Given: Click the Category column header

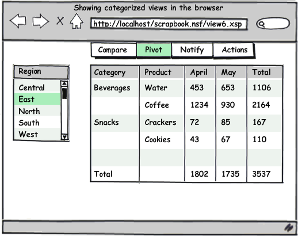Looking at the screenshot, I should [x=114, y=72].
